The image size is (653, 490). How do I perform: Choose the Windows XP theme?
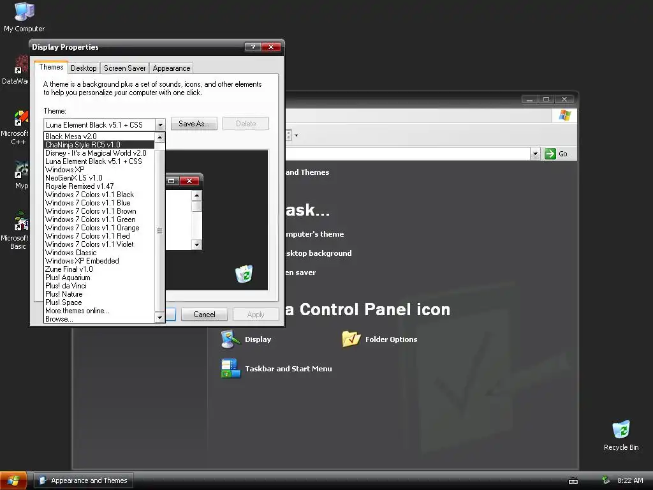(x=99, y=170)
